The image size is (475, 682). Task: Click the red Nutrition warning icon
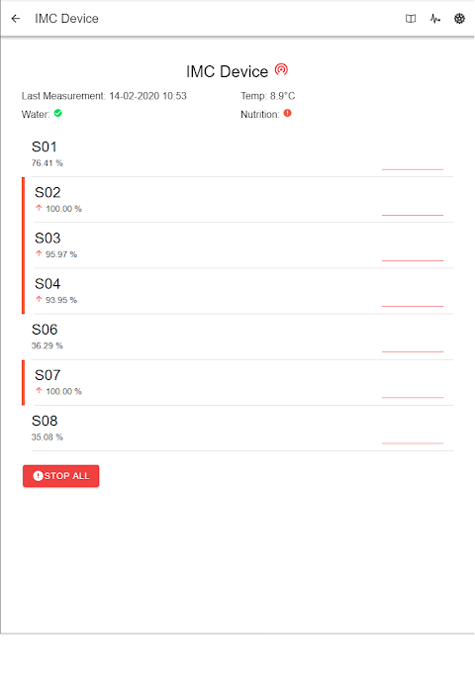click(288, 113)
